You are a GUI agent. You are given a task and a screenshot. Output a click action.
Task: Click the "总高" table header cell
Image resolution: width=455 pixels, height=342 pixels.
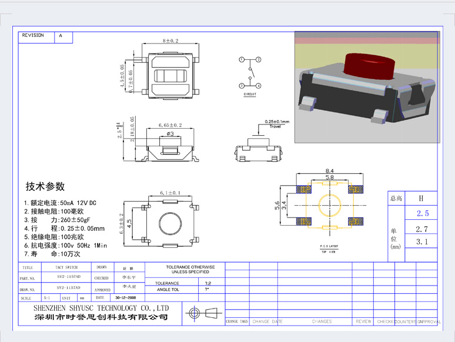[x=396, y=199]
